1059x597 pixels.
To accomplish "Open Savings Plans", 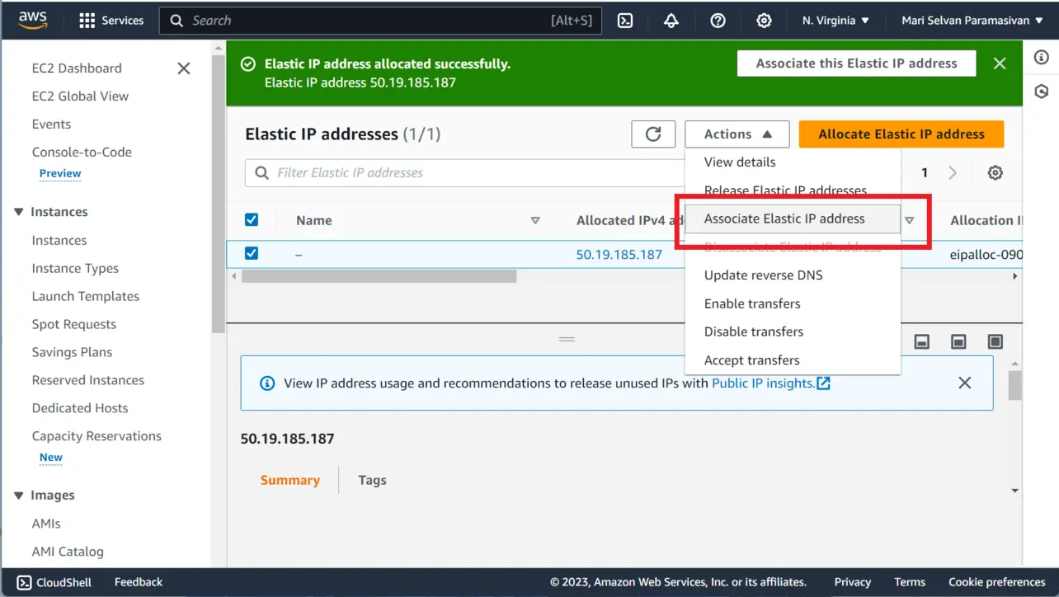I will pos(72,352).
